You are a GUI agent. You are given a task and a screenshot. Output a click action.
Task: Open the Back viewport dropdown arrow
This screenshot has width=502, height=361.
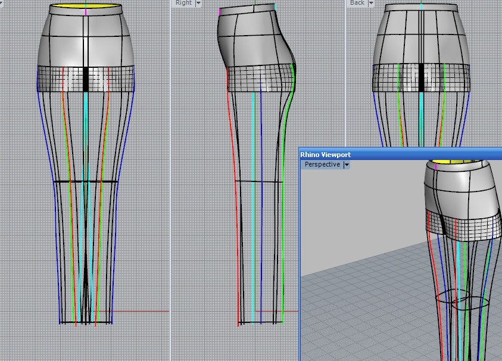coord(371,3)
